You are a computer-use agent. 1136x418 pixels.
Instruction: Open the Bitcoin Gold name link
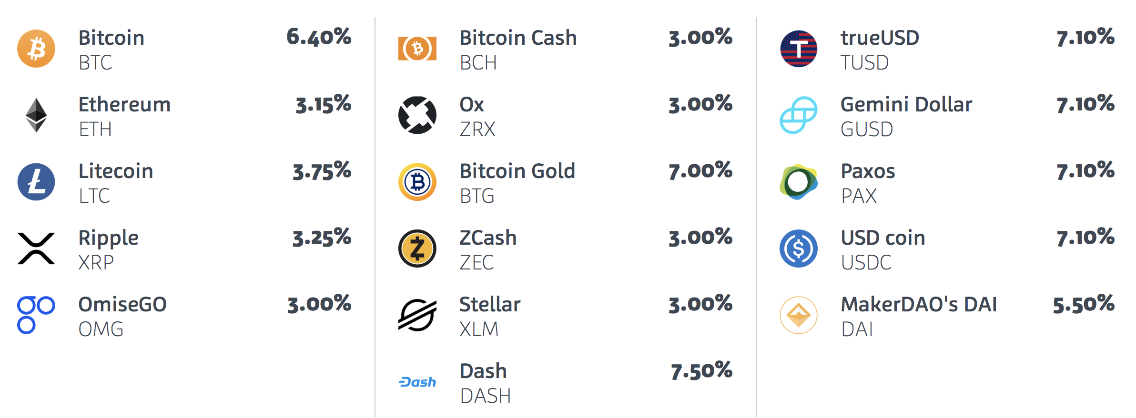517,171
